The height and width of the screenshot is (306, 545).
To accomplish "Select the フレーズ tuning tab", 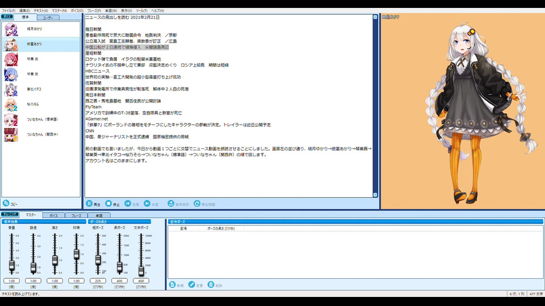I will pos(77,215).
